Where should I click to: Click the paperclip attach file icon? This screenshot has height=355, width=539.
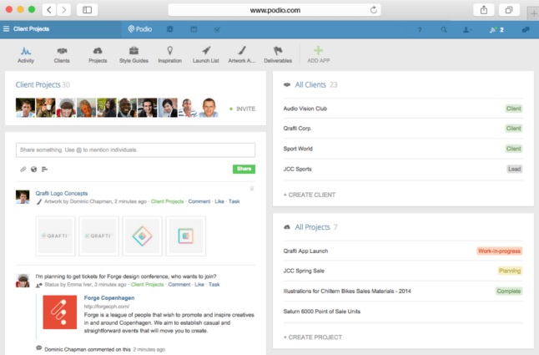[23, 169]
